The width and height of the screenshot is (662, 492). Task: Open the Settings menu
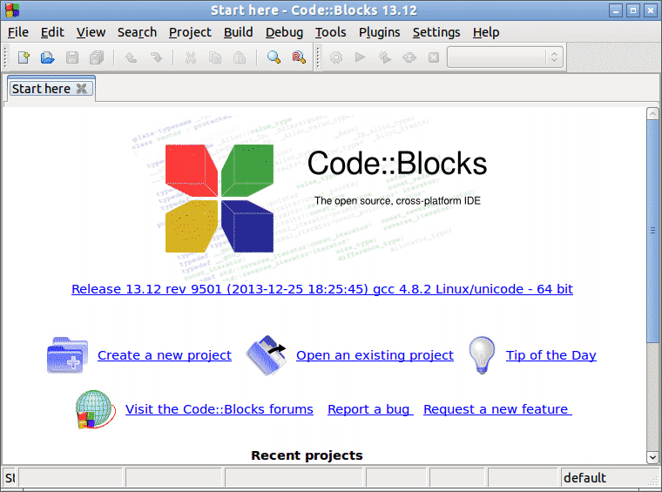(436, 32)
